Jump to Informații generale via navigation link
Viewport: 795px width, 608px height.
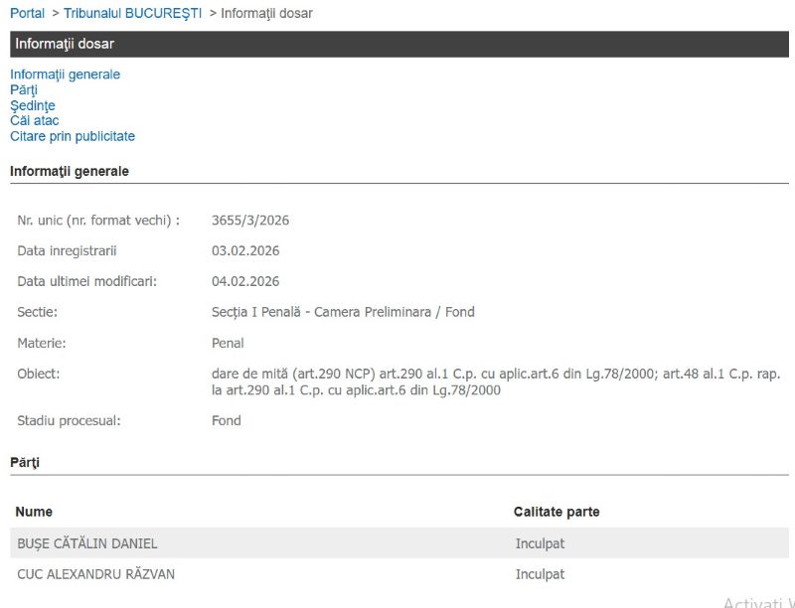pyautogui.click(x=65, y=75)
